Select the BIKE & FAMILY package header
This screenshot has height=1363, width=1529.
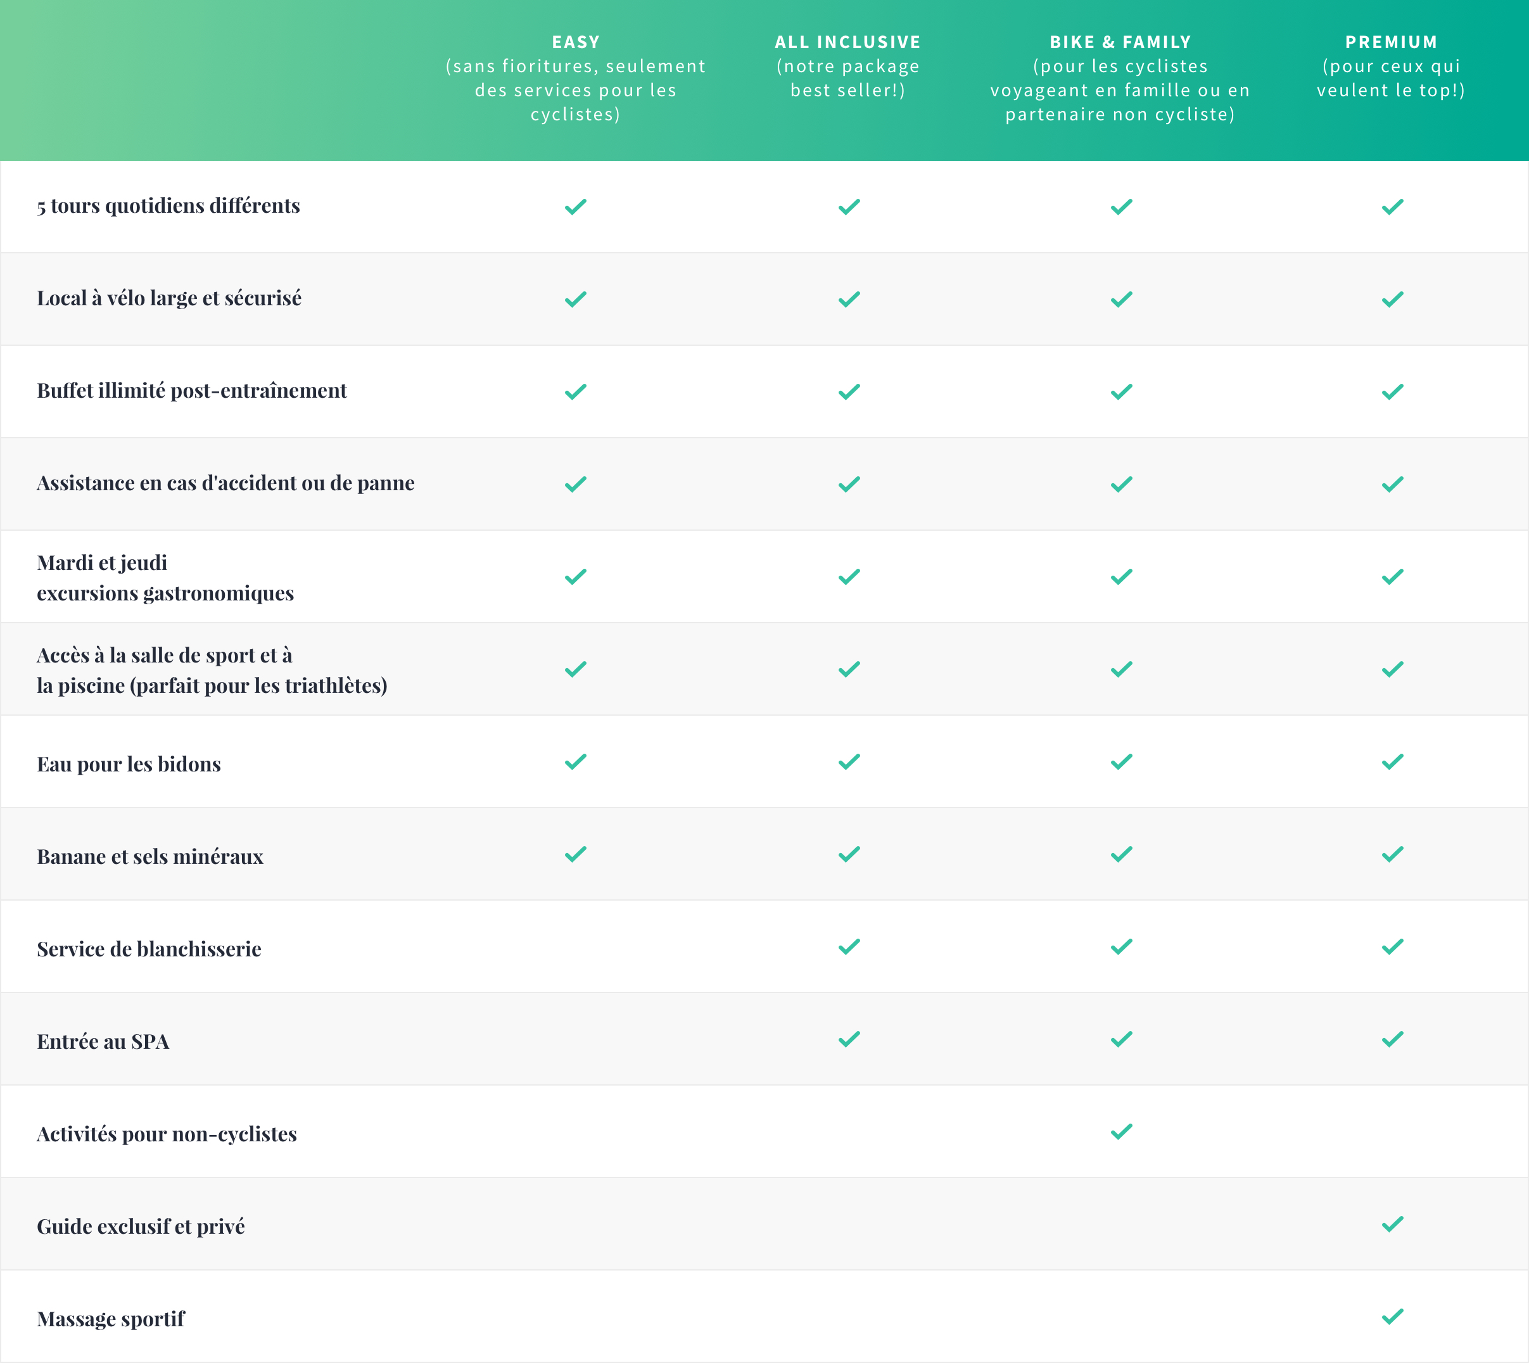(1120, 78)
